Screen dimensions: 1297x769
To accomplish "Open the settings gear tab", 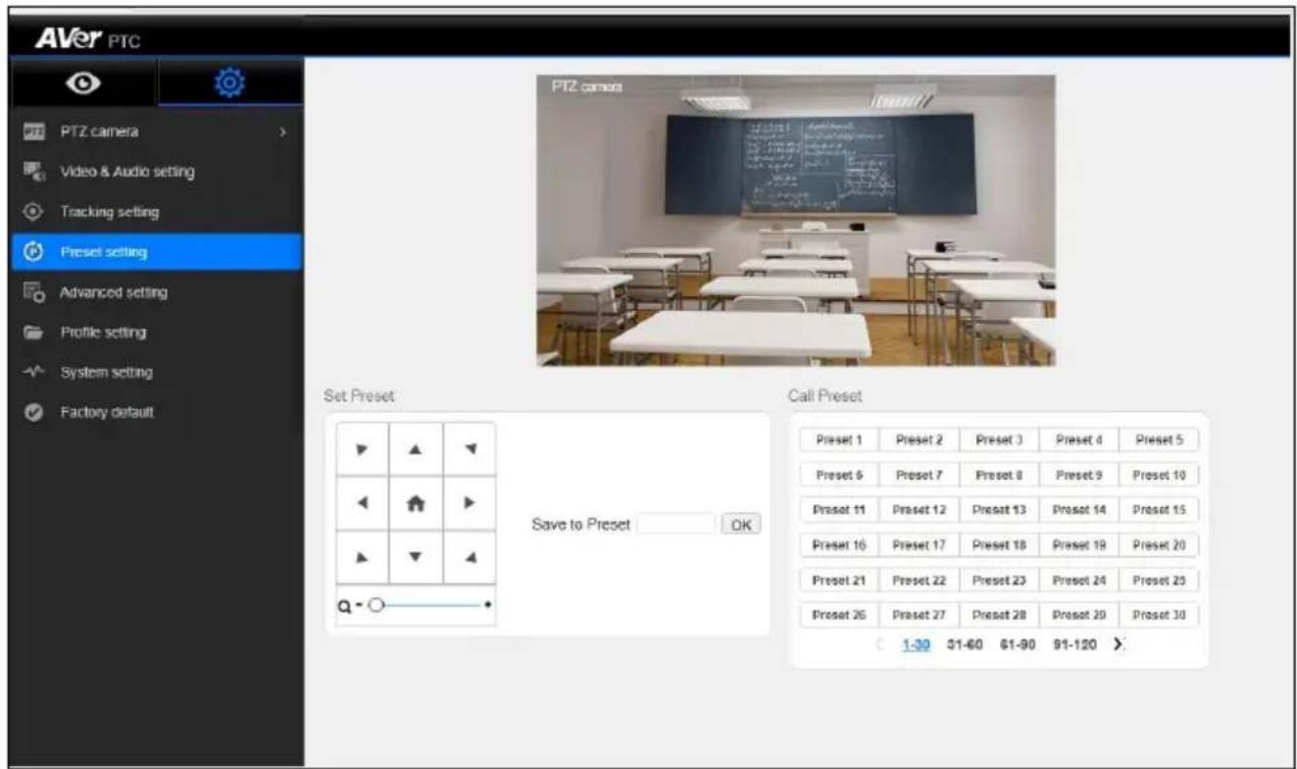I will (x=231, y=84).
